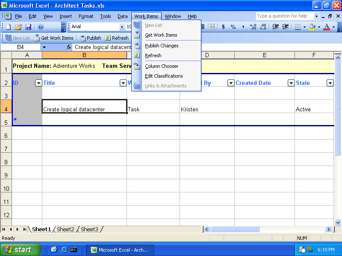Viewport: 342px width, 256px height.
Task: Click the Refresh button on Team toolbar
Action: tap(117, 38)
